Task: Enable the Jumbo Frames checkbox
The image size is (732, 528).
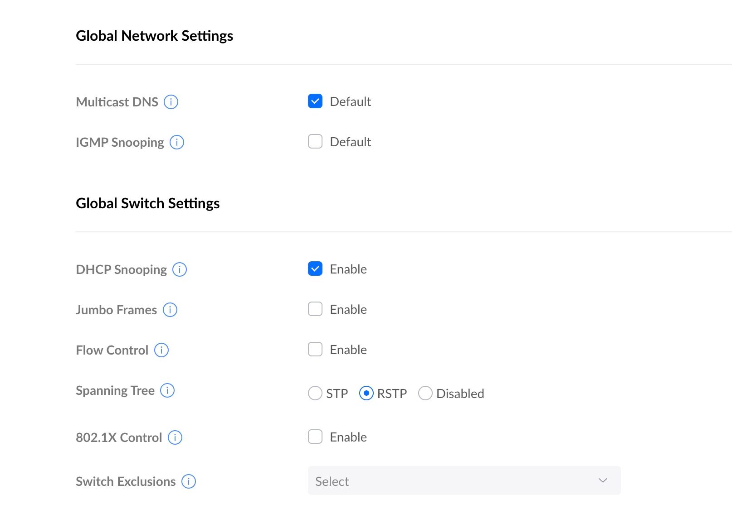Action: 315,309
